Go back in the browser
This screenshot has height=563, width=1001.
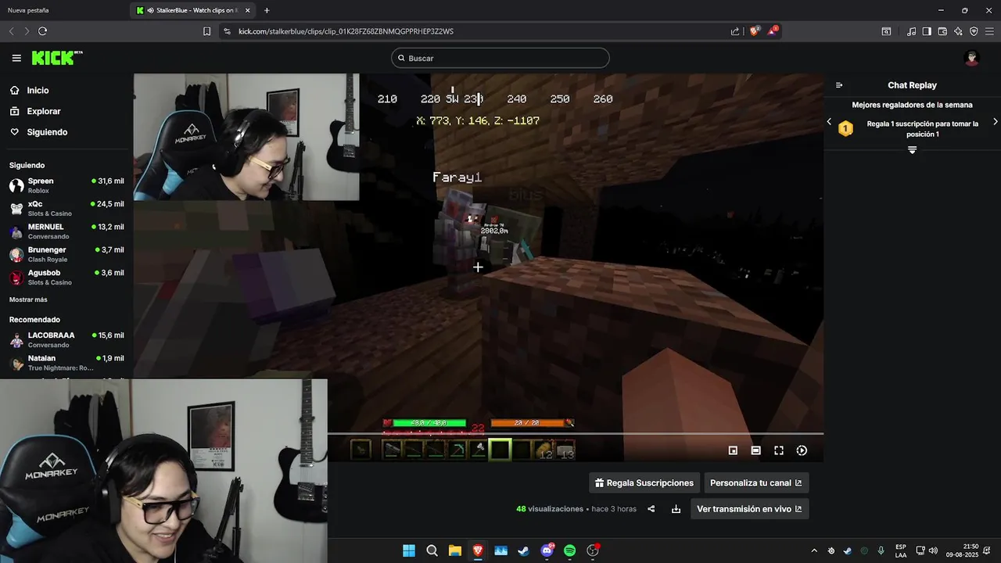pyautogui.click(x=11, y=31)
